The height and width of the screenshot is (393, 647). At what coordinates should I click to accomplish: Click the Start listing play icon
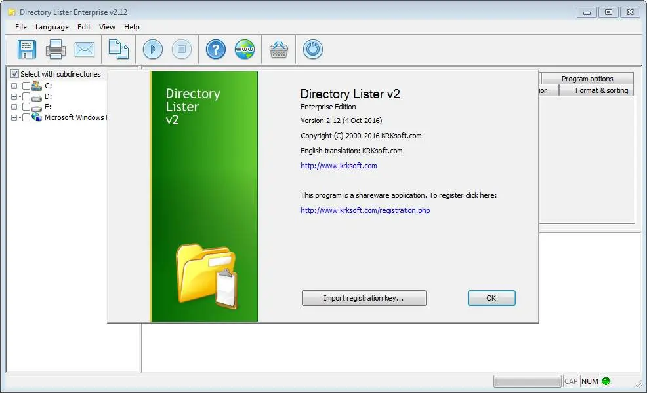(x=153, y=49)
